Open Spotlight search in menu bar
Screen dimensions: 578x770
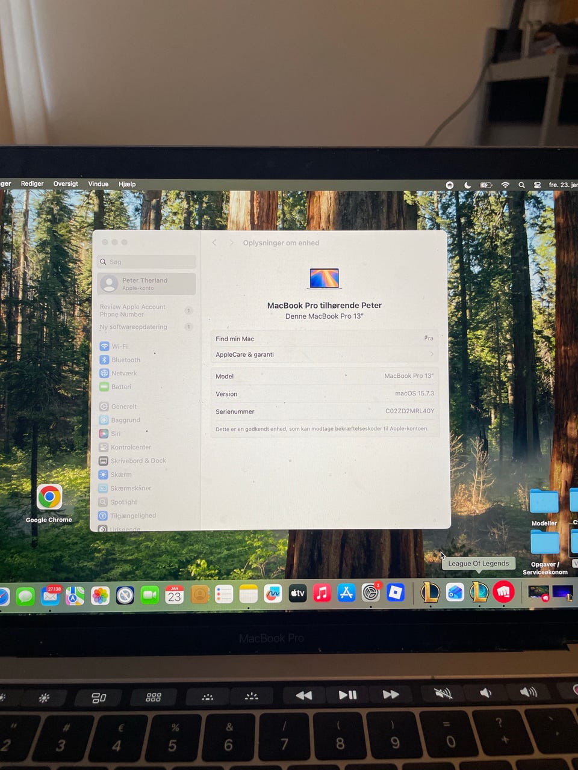pyautogui.click(x=521, y=185)
